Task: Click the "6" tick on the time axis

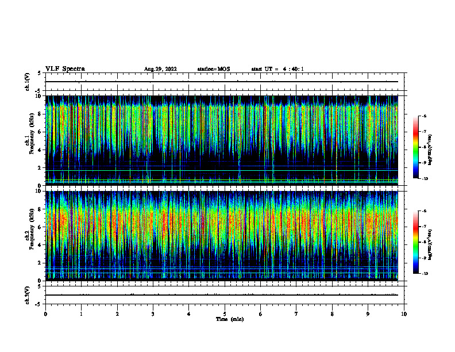Action: pyautogui.click(x=261, y=314)
